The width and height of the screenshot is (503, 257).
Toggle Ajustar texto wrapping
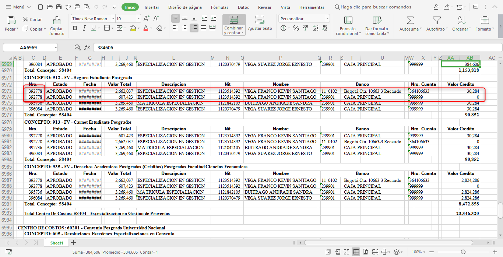(260, 20)
